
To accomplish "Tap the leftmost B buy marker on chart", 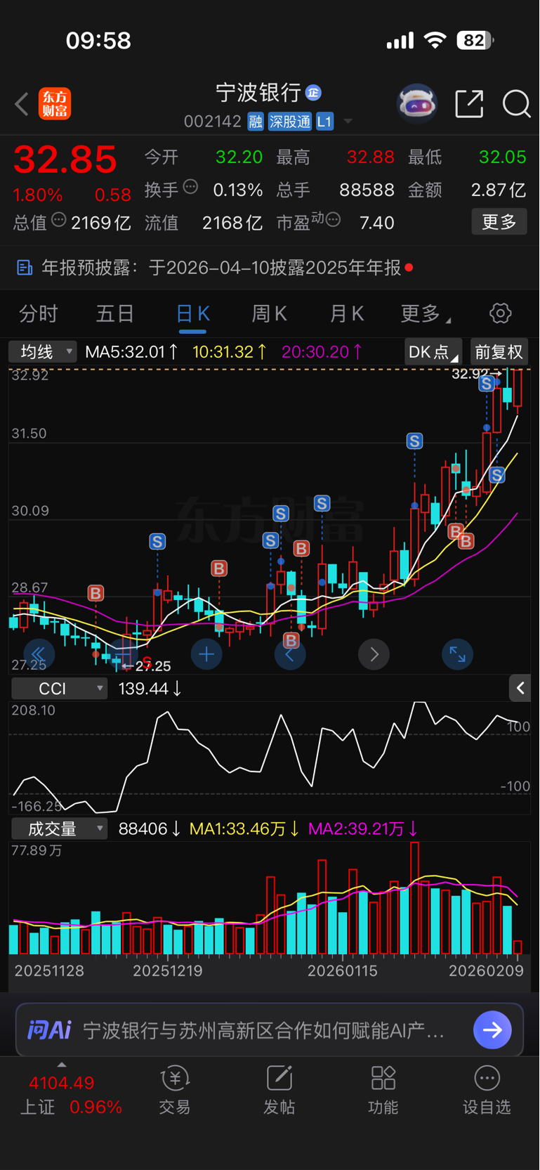I will [x=96, y=593].
